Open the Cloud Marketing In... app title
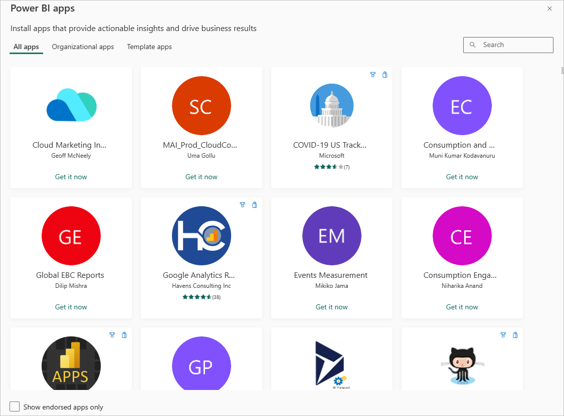 69,145
